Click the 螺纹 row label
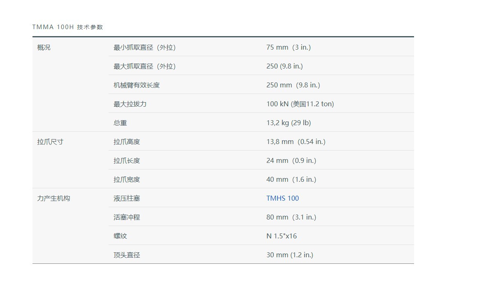This screenshot has height=295, width=479. coord(120,236)
